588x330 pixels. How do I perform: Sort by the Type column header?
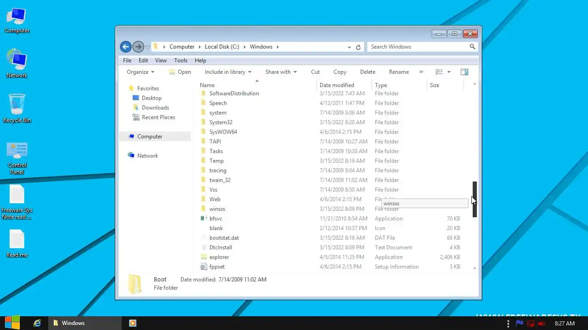pyautogui.click(x=399, y=85)
